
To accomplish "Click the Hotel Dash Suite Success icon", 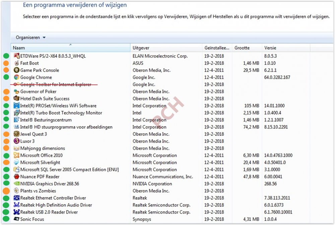I will pos(16,98).
